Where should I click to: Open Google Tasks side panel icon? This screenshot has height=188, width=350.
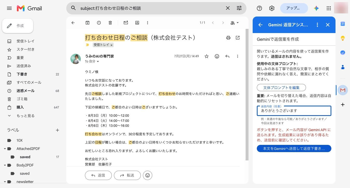[343, 52]
